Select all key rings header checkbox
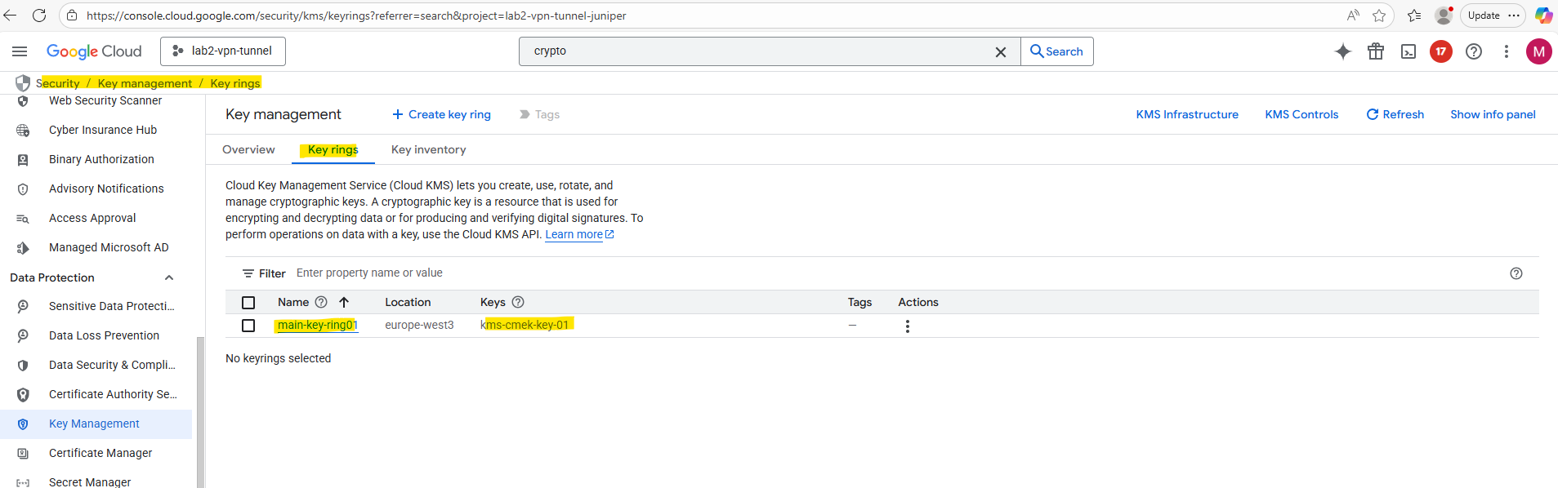Viewport: 1558px width, 488px height. point(248,303)
